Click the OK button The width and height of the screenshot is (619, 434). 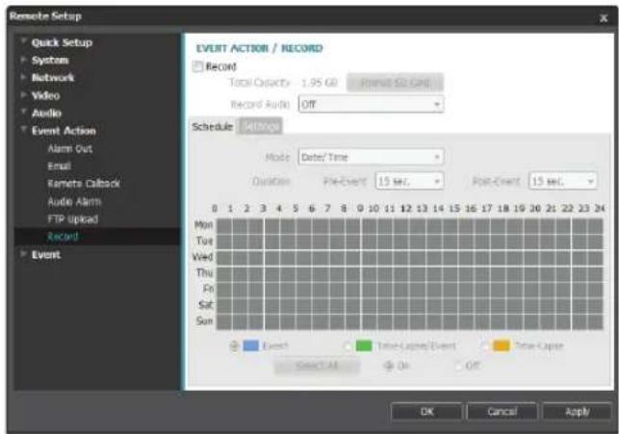(426, 412)
